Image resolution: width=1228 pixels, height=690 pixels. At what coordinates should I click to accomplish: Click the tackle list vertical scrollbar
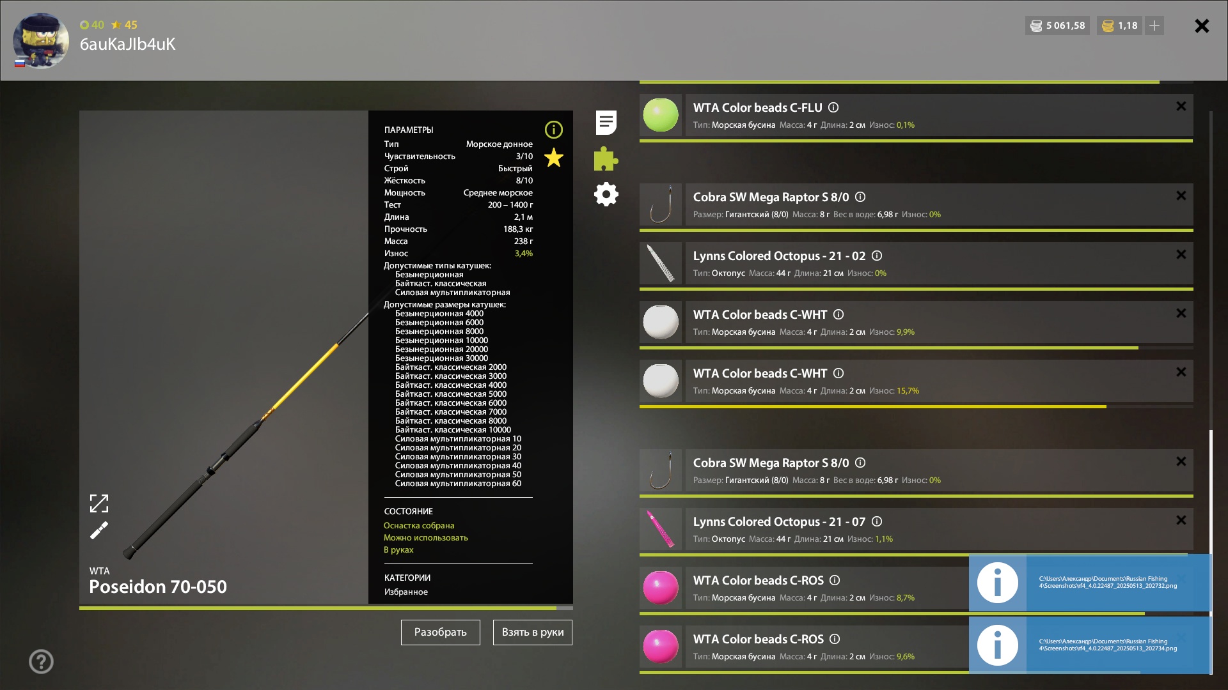(x=1211, y=492)
